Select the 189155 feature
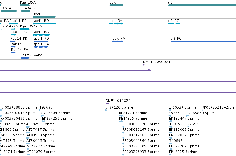236x156 pixels. click(x=171, y=127)
